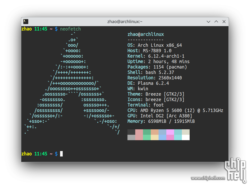Minimize the foot terminal window
Screen dimensions: 250x187
pyautogui.click(x=208, y=22)
